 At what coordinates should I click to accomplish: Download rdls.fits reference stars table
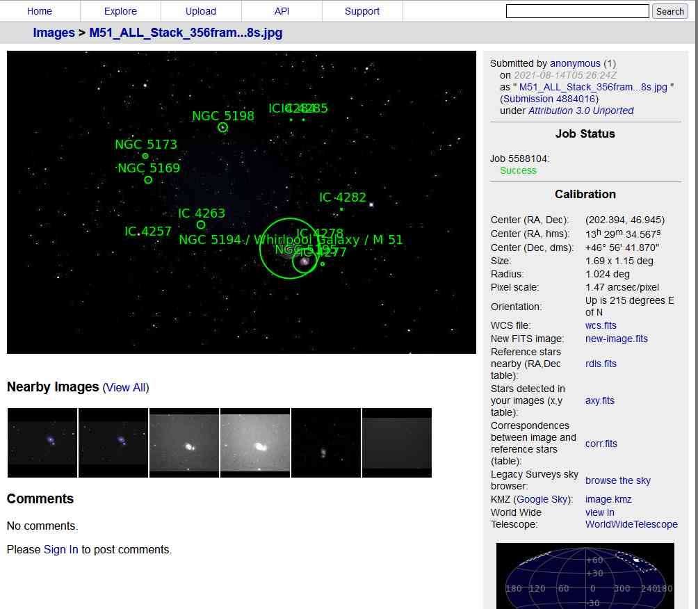click(601, 364)
